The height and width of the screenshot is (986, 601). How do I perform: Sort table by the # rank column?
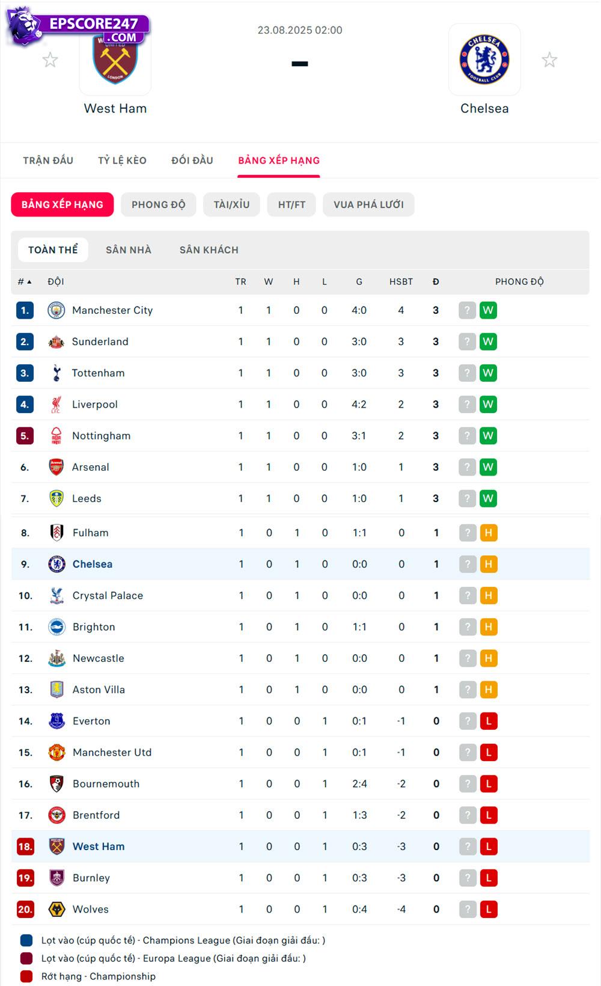coord(24,281)
